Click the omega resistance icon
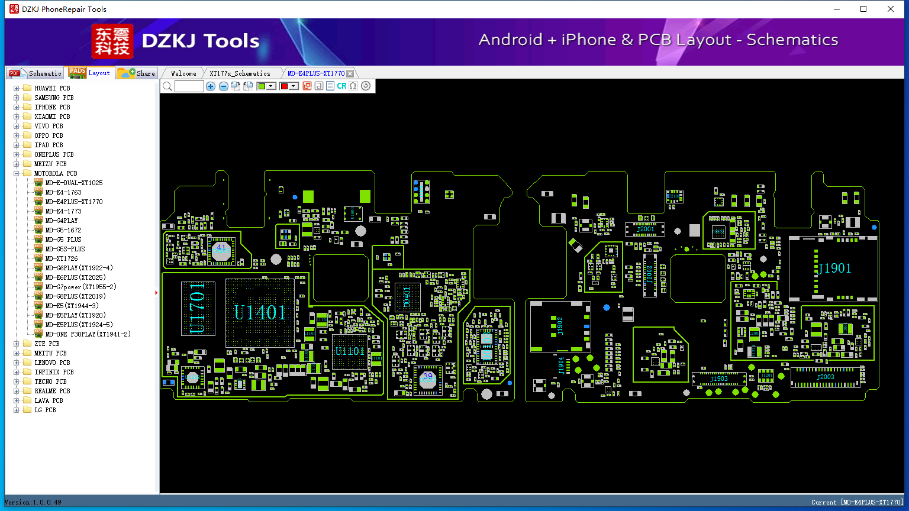 pos(353,86)
